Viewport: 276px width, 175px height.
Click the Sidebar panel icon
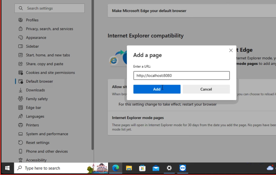click(x=21, y=46)
